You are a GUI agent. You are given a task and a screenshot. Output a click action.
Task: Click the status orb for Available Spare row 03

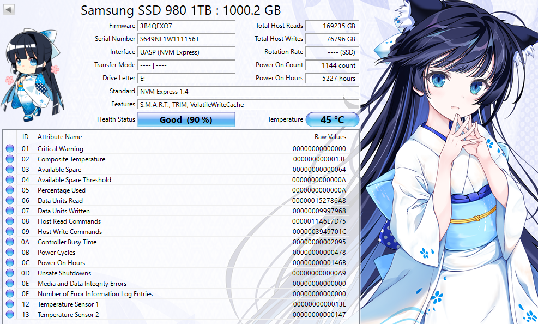10,169
